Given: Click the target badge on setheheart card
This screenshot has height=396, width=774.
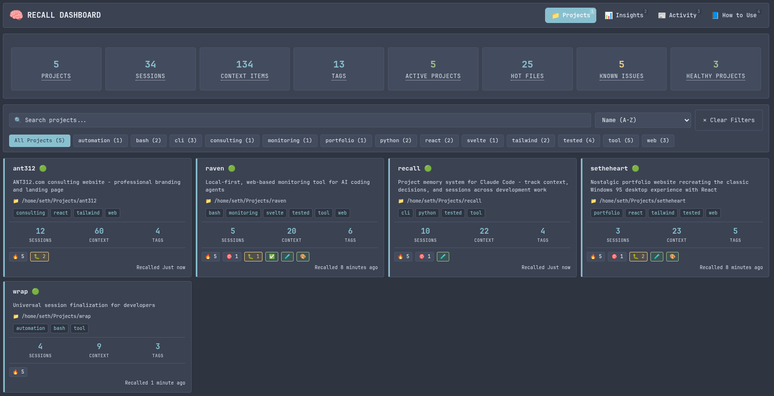Looking at the screenshot, I should [617, 257].
